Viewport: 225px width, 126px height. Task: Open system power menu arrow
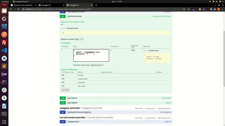tap(223, 1)
